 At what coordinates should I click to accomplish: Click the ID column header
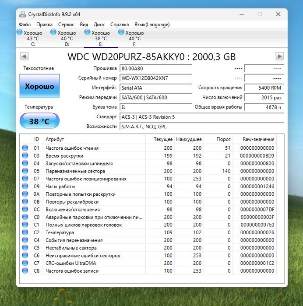(x=36, y=139)
